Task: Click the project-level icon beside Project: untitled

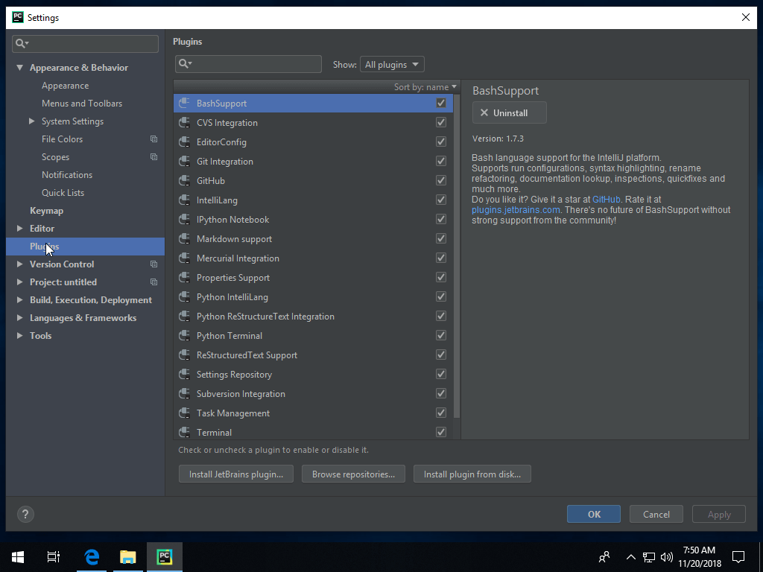Action: click(x=153, y=282)
